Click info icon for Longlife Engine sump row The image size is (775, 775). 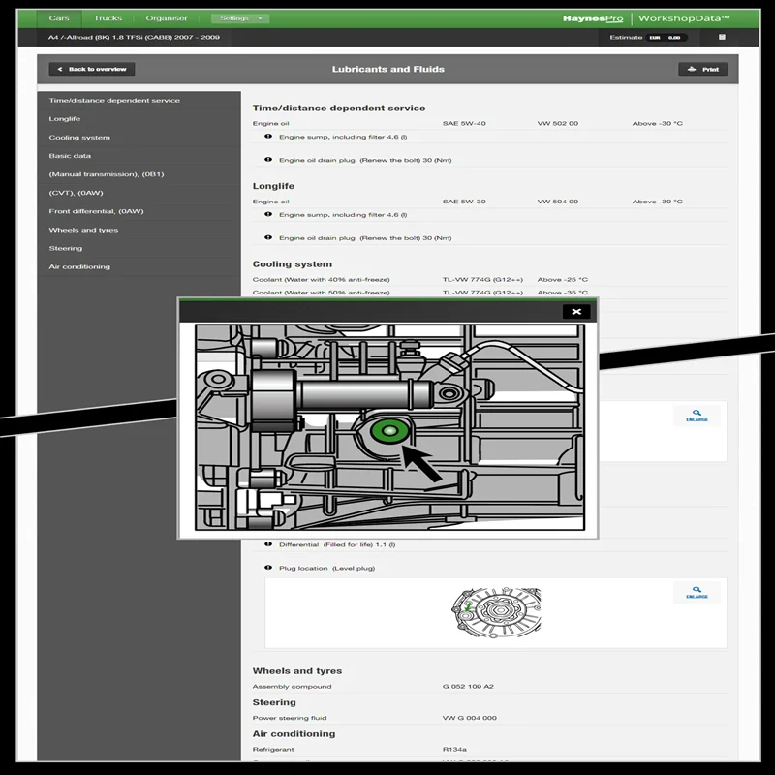268,214
